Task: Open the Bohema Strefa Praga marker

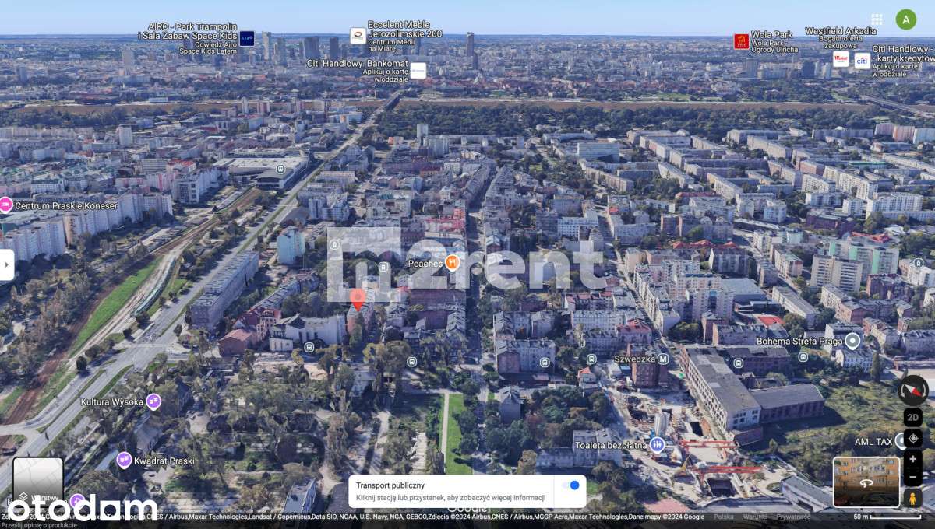Action: pos(853,341)
